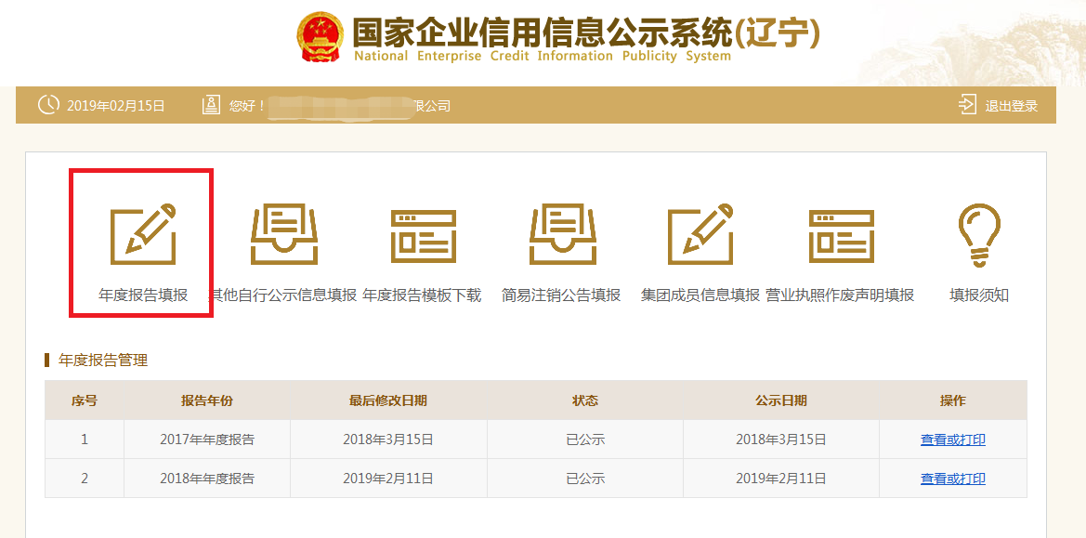The image size is (1086, 538).
Task: Click the 填报须知 label
Action: [x=979, y=295]
